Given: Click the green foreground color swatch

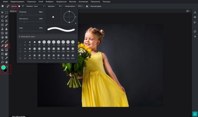Looking at the screenshot, I should coord(3,68).
